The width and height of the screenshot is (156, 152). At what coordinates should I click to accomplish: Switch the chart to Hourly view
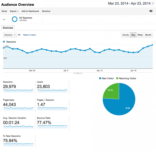[x=126, y=35]
